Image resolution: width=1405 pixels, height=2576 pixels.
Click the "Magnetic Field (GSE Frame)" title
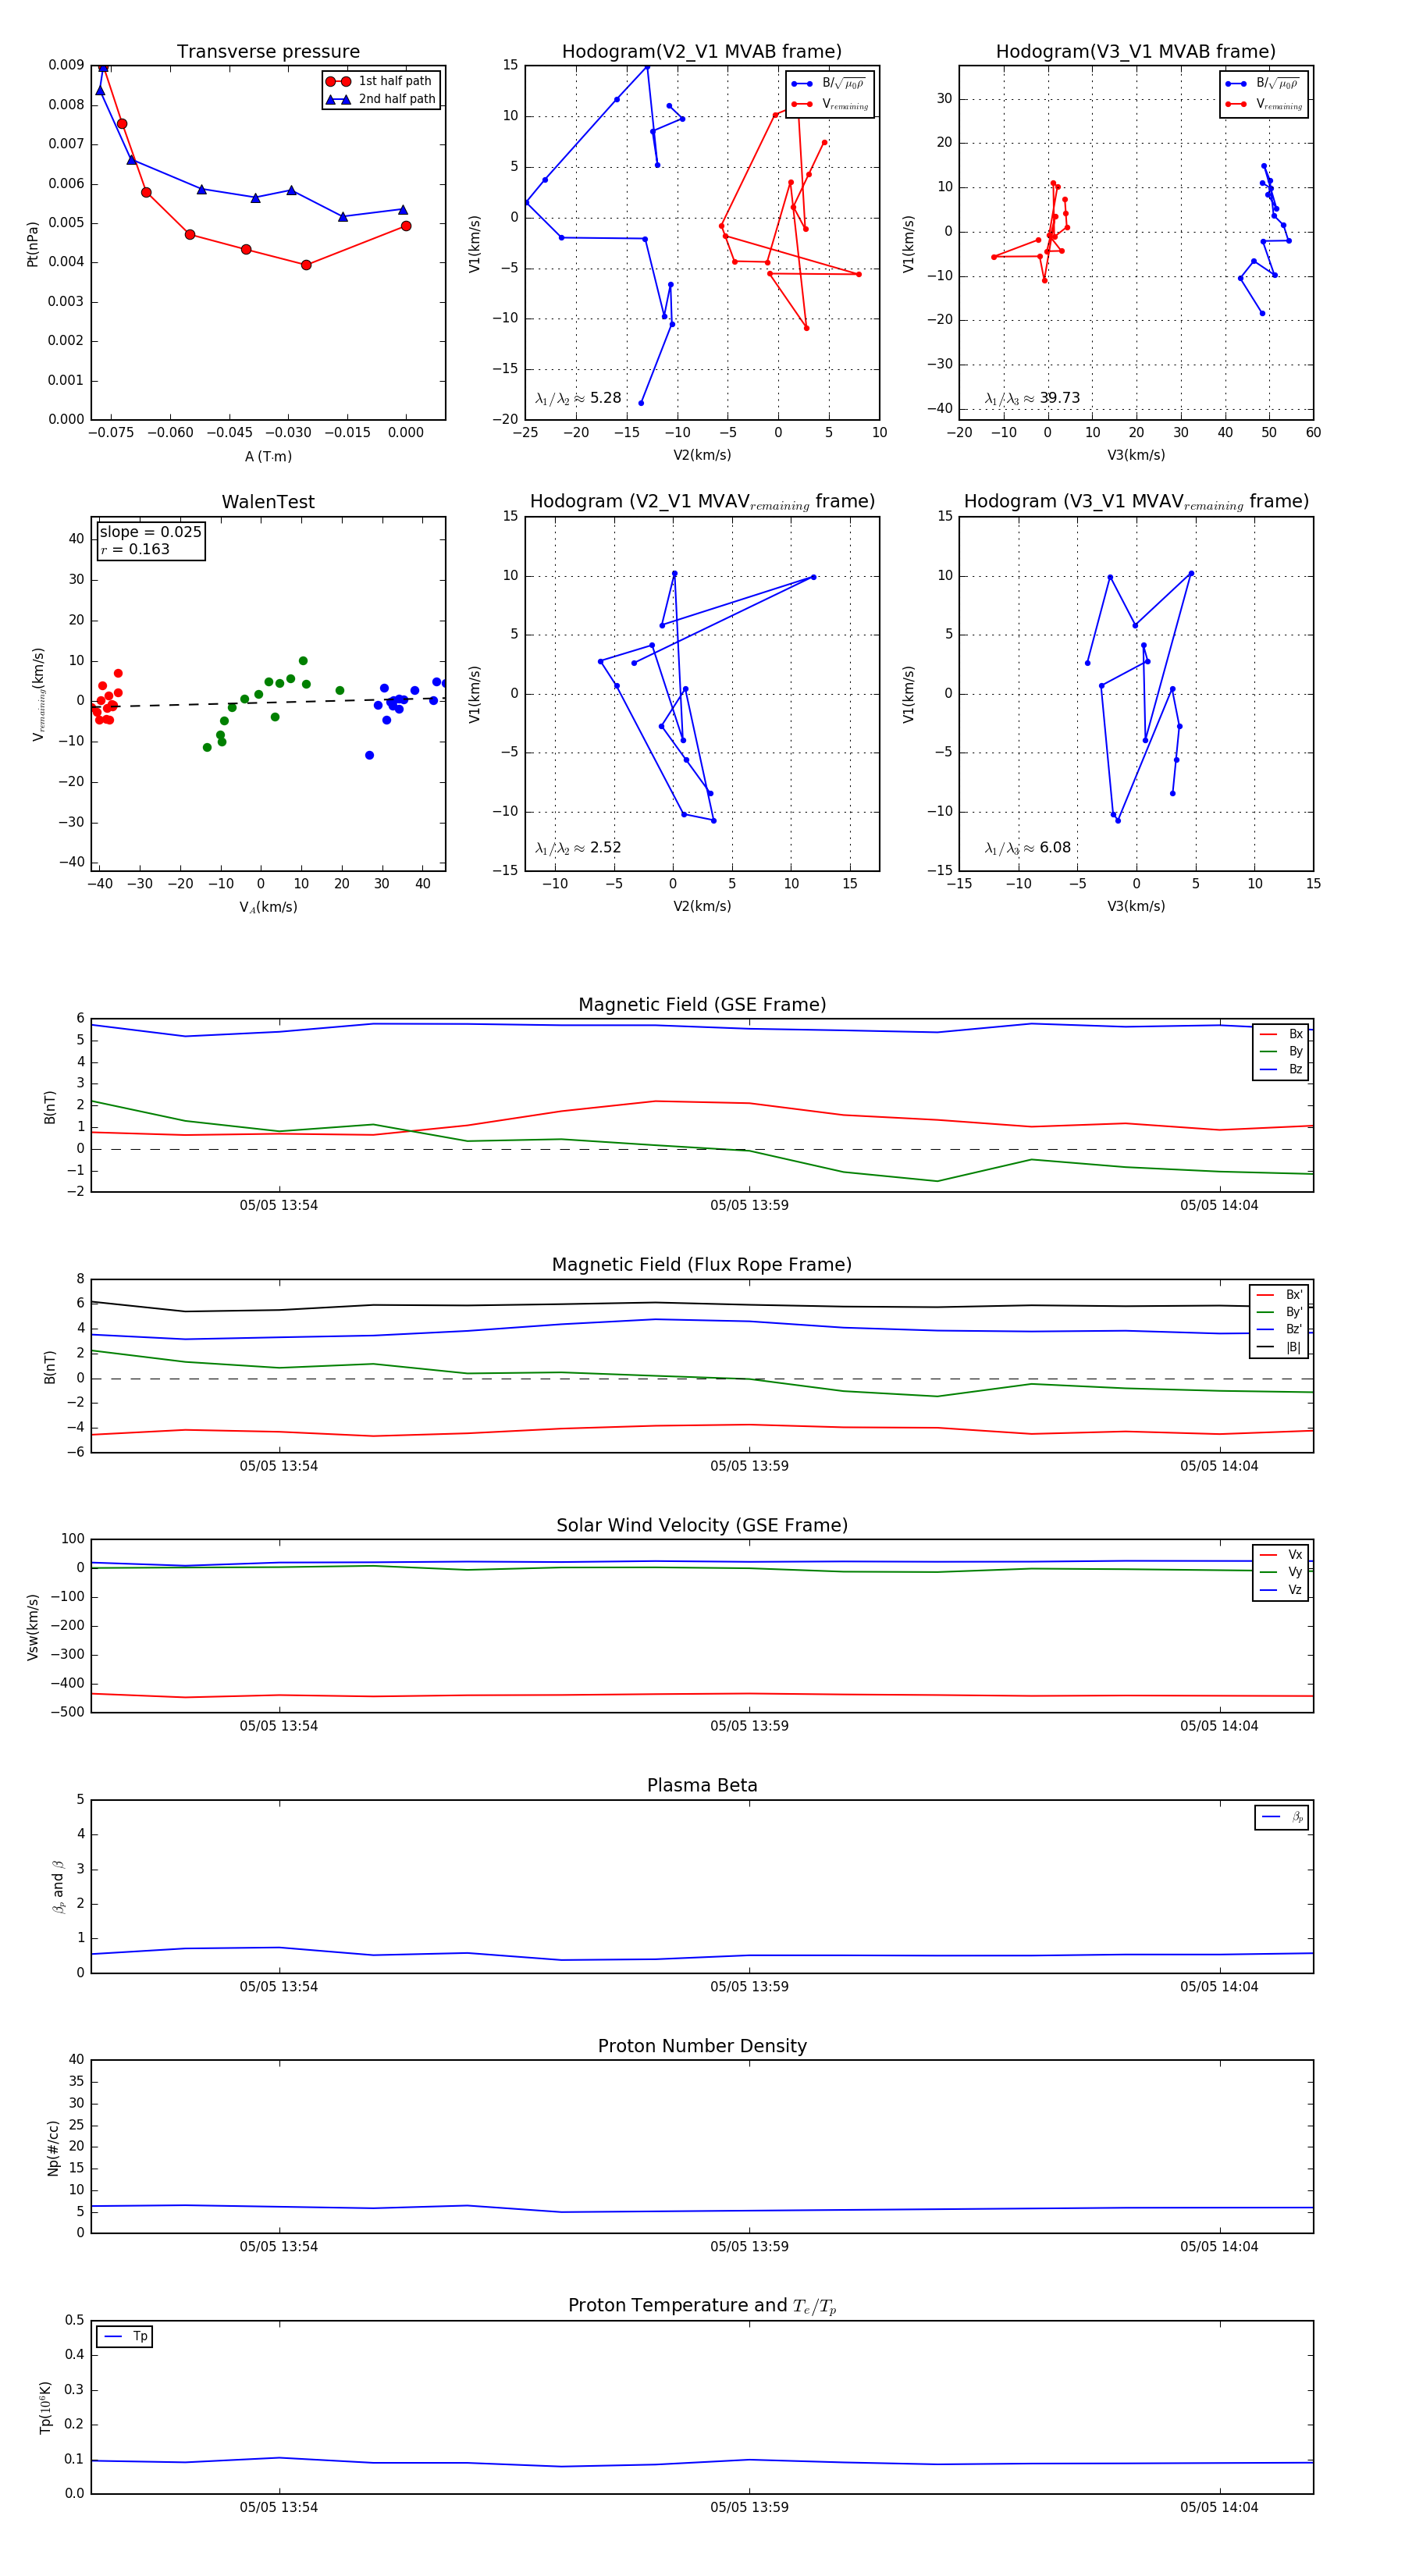(x=702, y=1005)
